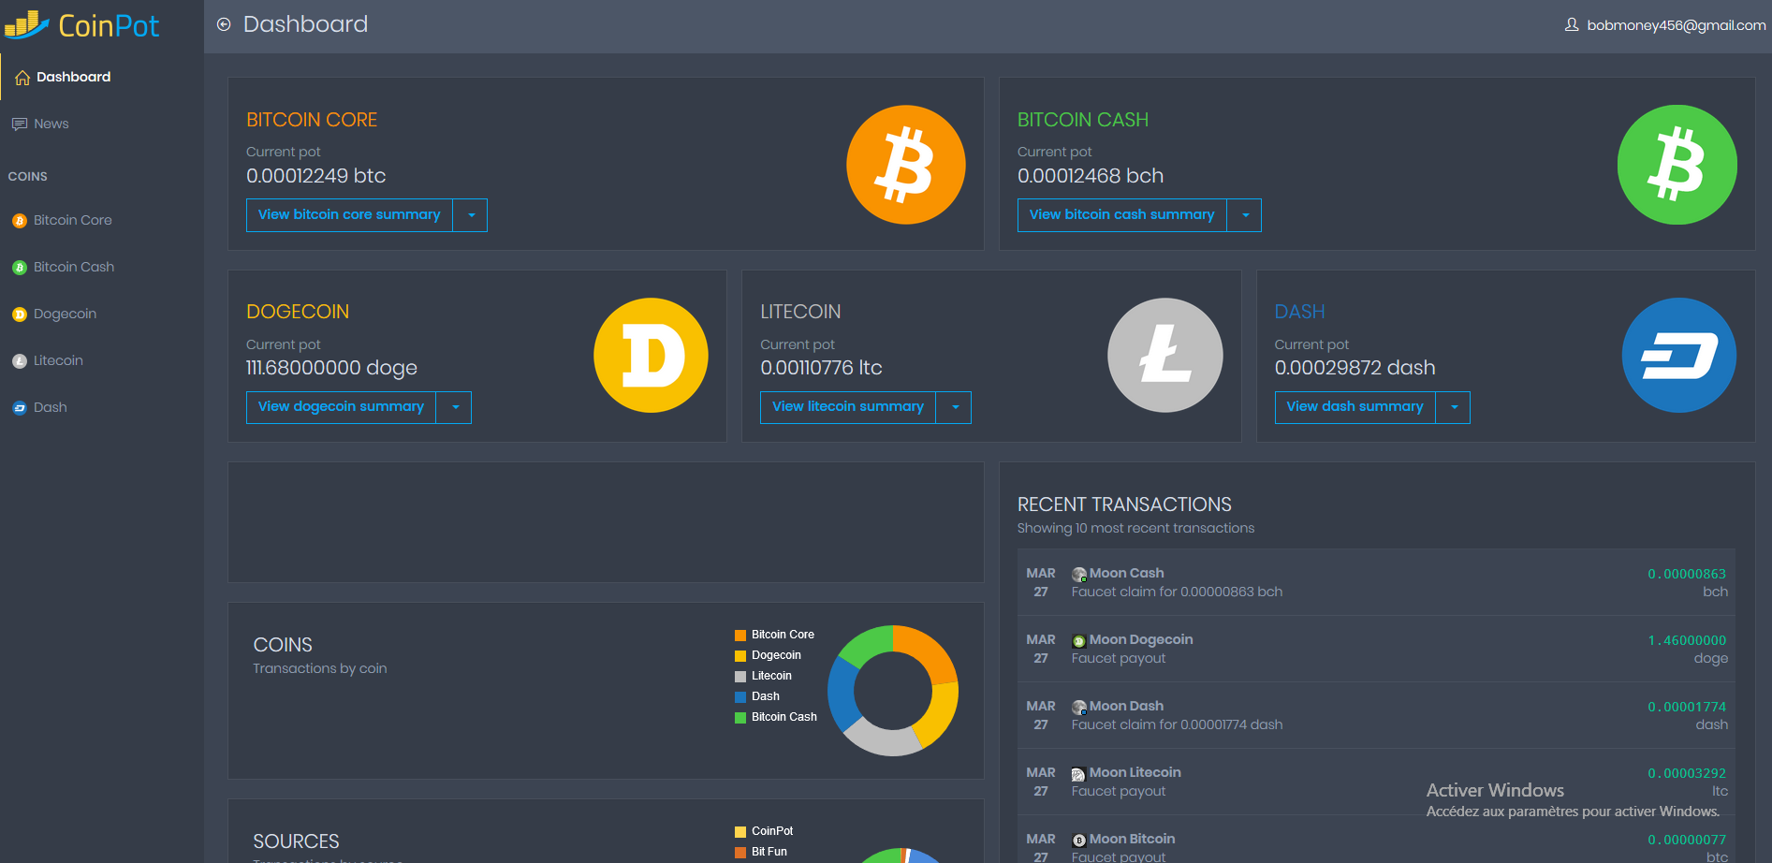1772x863 pixels.
Task: Click View dash summary button
Action: (1355, 407)
